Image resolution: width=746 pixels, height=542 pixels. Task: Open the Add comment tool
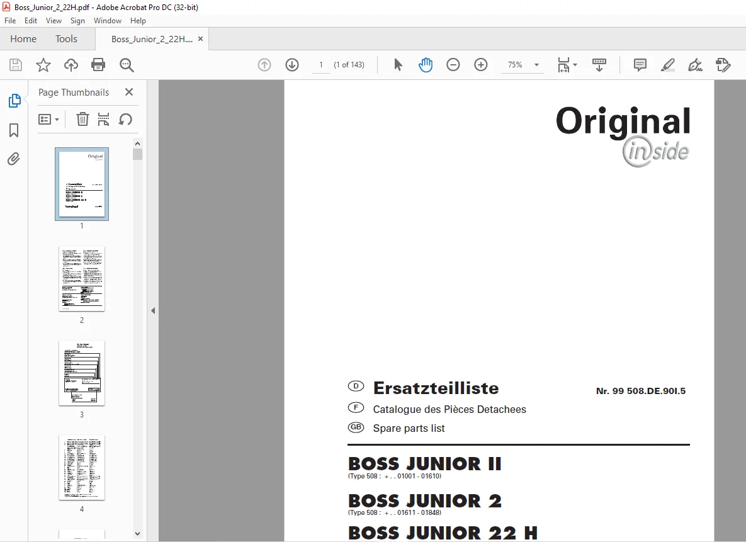(640, 65)
